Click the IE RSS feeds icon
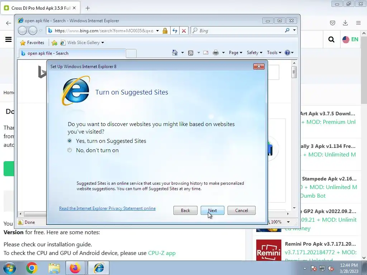 tap(191, 53)
